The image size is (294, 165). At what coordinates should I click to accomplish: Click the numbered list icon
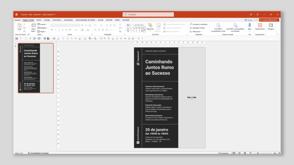pyautogui.click(x=101, y=25)
